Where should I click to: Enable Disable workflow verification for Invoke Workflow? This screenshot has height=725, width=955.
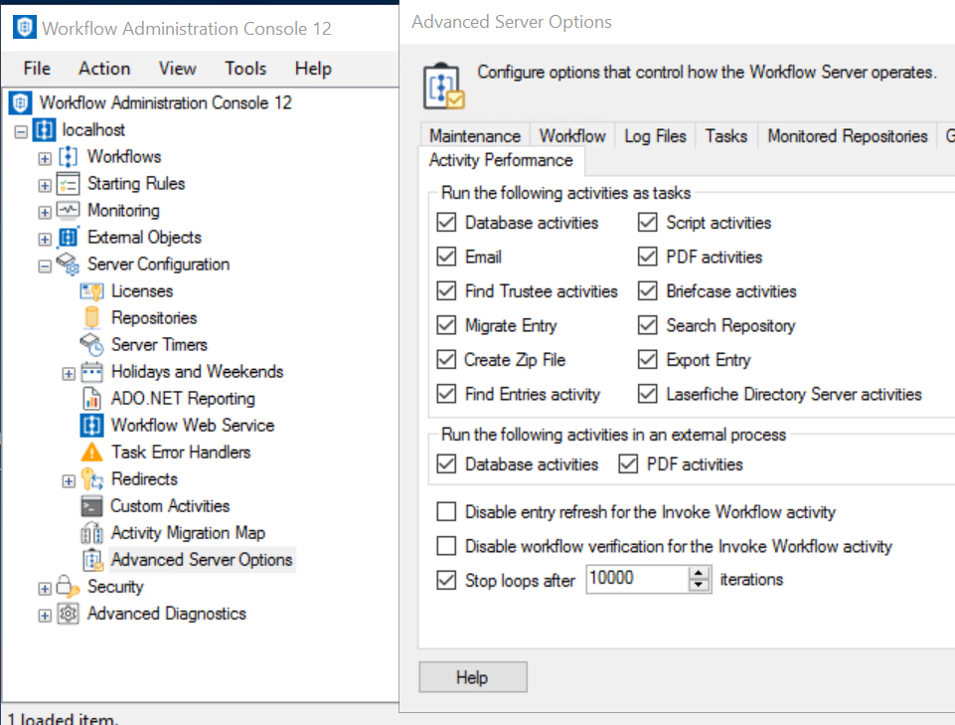[446, 546]
